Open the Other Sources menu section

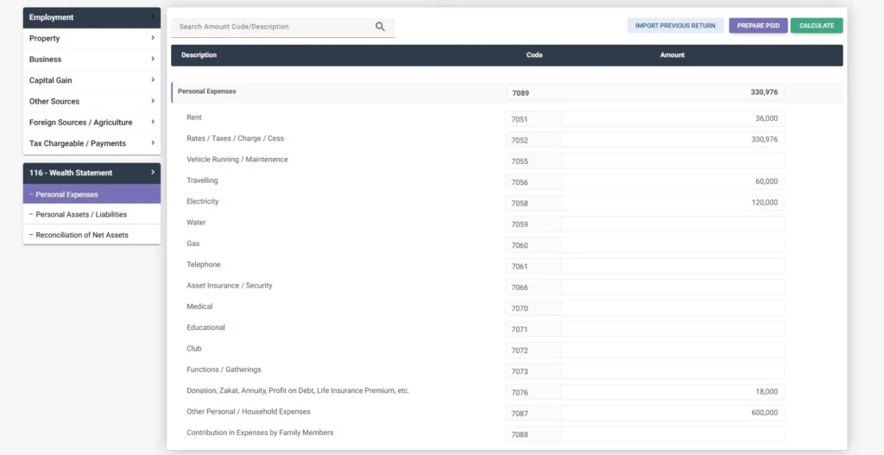(x=92, y=101)
